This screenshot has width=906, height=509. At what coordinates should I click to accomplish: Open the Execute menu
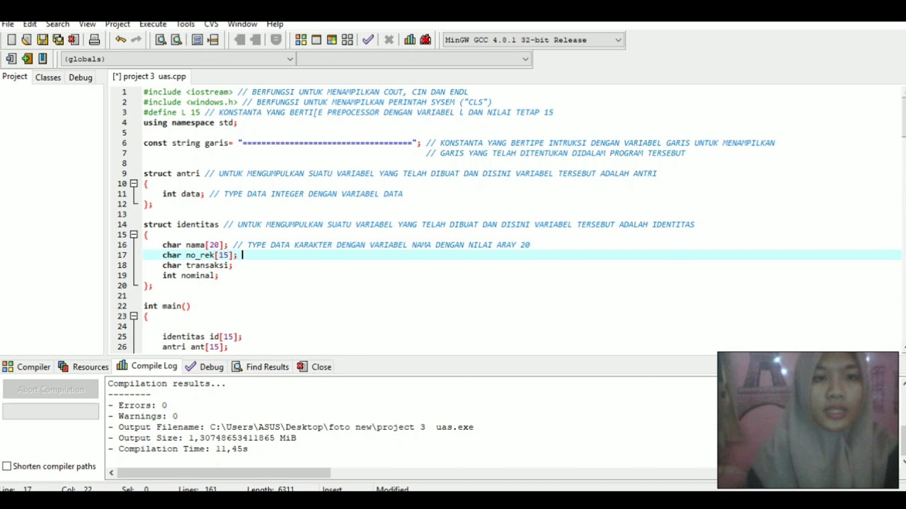pyautogui.click(x=153, y=24)
